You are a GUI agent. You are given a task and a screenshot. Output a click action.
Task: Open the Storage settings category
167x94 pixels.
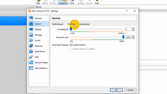tap(39, 35)
